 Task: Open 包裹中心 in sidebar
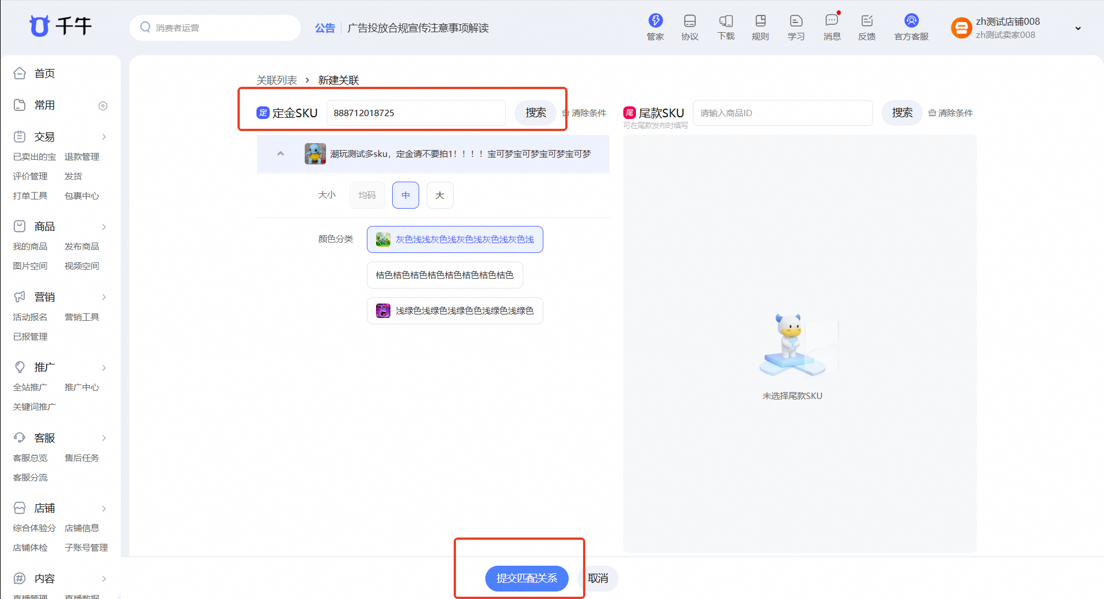(82, 196)
